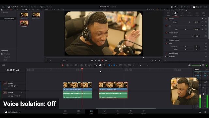Toggle the Pitch enable switch

pos(166,44)
